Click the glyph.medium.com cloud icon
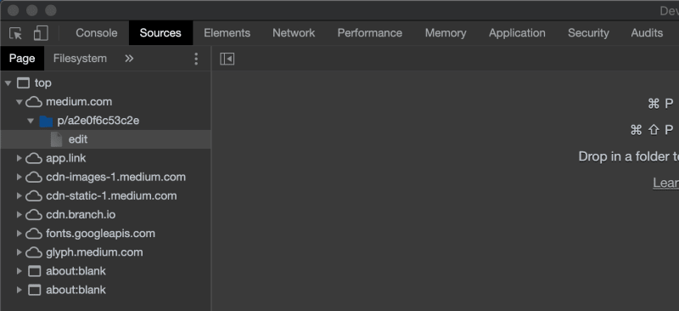This screenshot has height=311, width=679. (34, 252)
